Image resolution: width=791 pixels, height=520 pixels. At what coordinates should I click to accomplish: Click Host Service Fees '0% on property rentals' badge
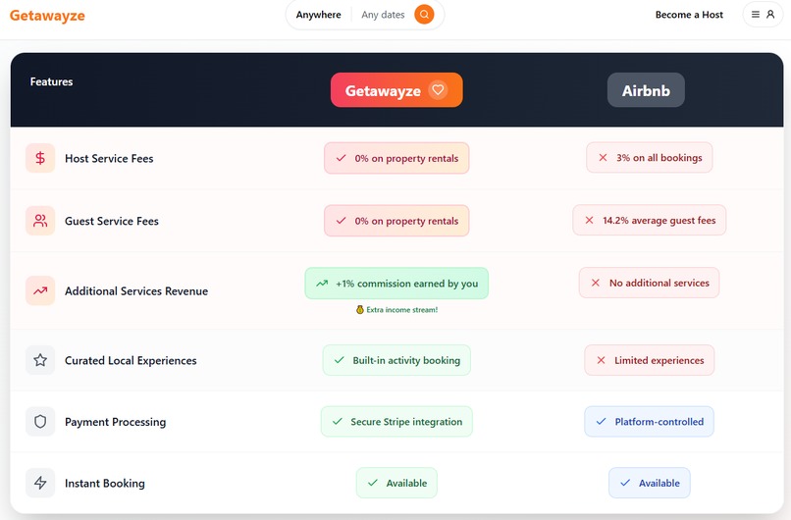click(396, 158)
